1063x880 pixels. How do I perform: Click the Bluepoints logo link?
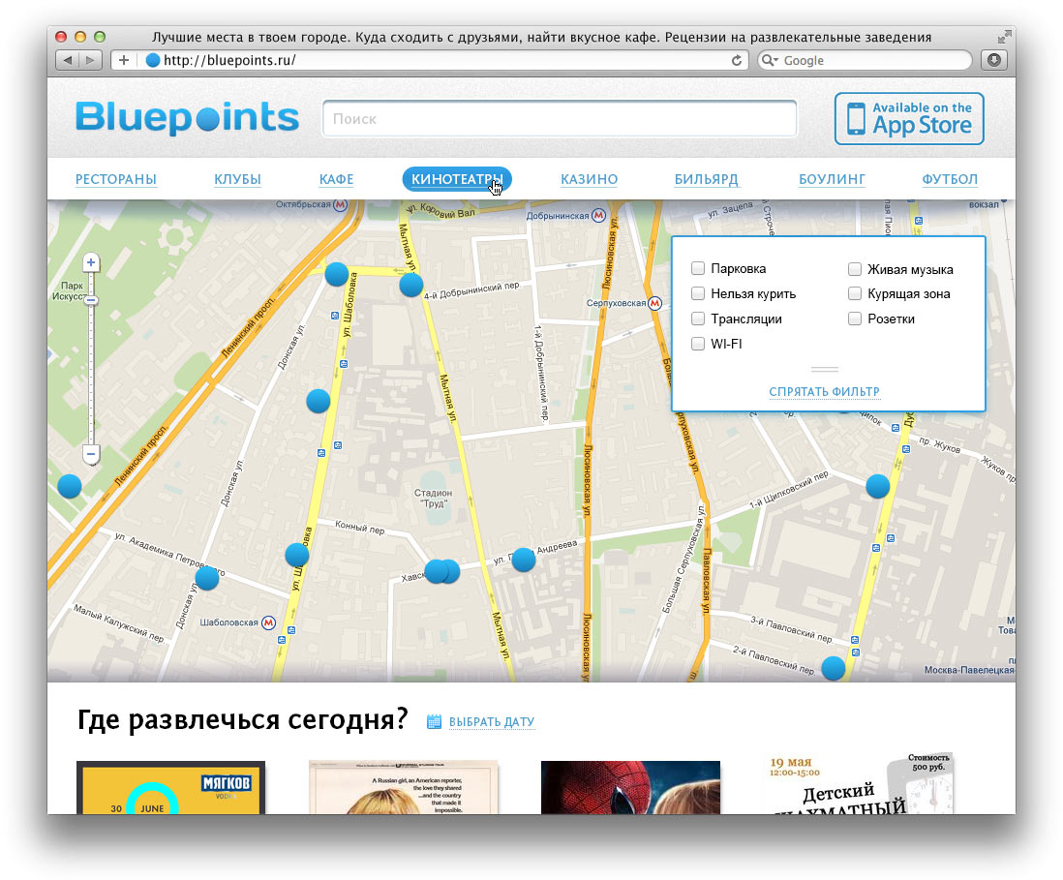[187, 118]
